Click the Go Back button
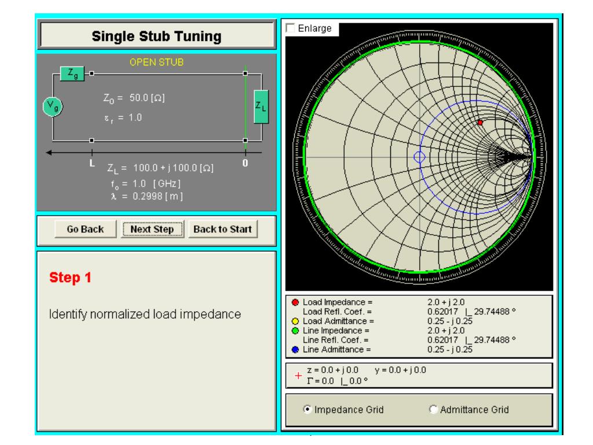The height and width of the screenshot is (445, 593). click(86, 229)
